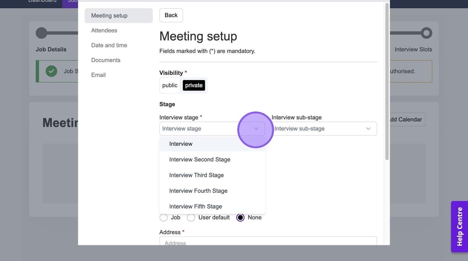Go to Date and time section
The height and width of the screenshot is (261, 468).
(109, 45)
